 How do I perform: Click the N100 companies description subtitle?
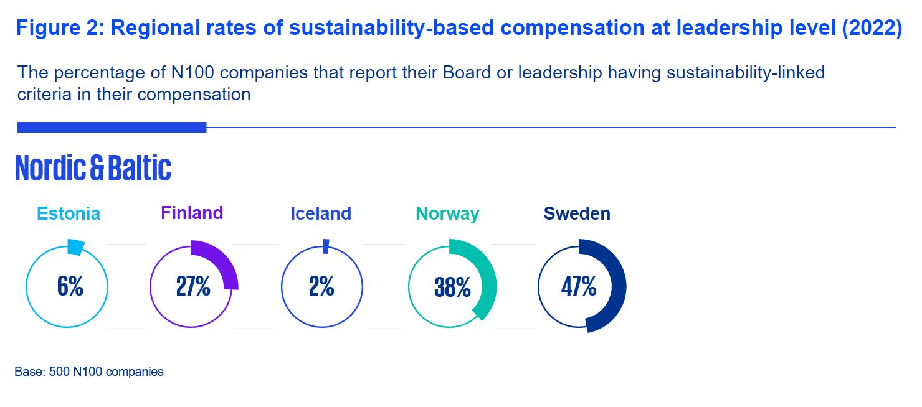point(421,83)
